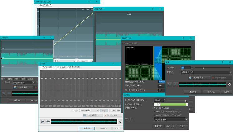Click the loop icon in 増幅 dialog
The height and width of the screenshot is (132, 233).
pyautogui.click(x=230, y=84)
